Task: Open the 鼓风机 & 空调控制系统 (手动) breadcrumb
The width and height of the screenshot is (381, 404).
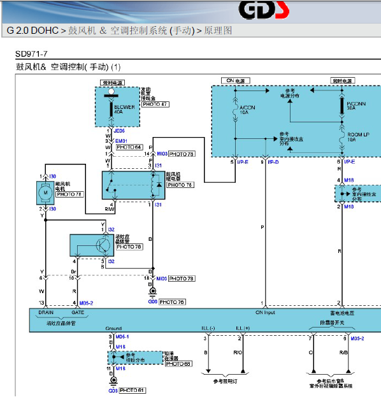Action: coord(131,31)
